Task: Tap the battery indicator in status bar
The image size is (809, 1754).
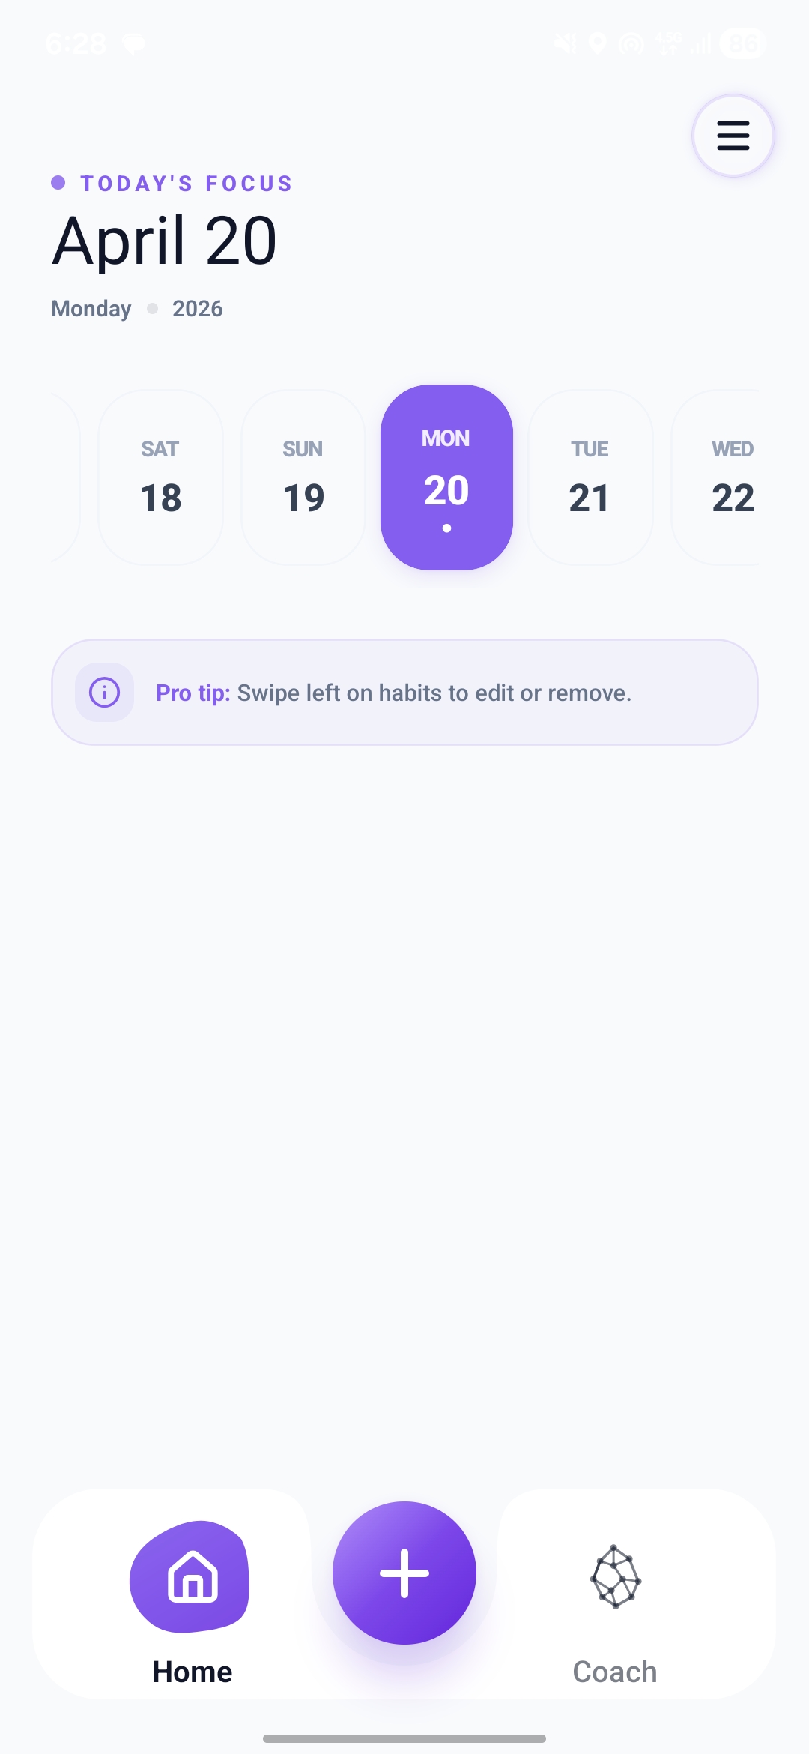Action: coord(742,43)
